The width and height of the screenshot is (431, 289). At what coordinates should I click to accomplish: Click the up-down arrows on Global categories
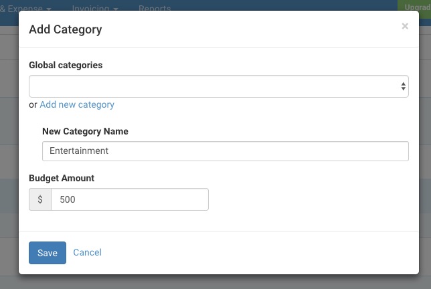(x=403, y=86)
